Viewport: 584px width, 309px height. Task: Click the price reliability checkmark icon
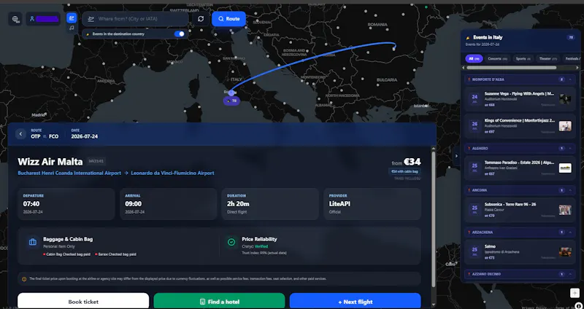click(231, 242)
